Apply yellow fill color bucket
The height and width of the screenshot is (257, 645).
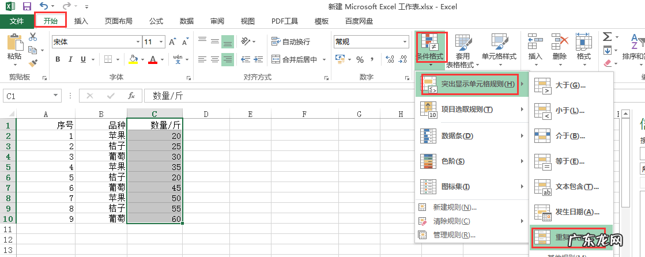(x=133, y=59)
